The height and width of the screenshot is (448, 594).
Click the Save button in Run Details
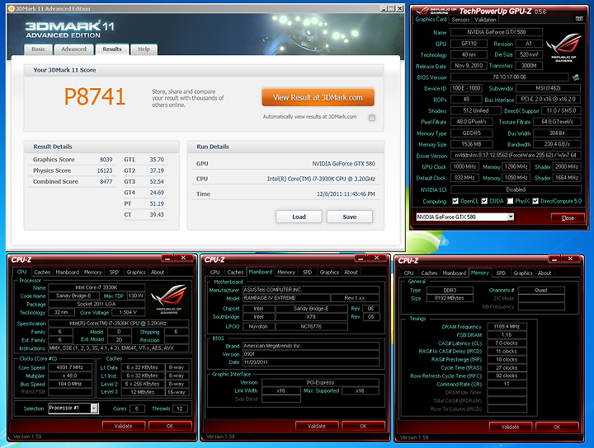tap(349, 217)
